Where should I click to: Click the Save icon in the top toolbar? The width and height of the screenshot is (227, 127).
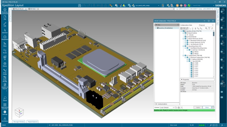pyautogui.click(x=80, y=5)
